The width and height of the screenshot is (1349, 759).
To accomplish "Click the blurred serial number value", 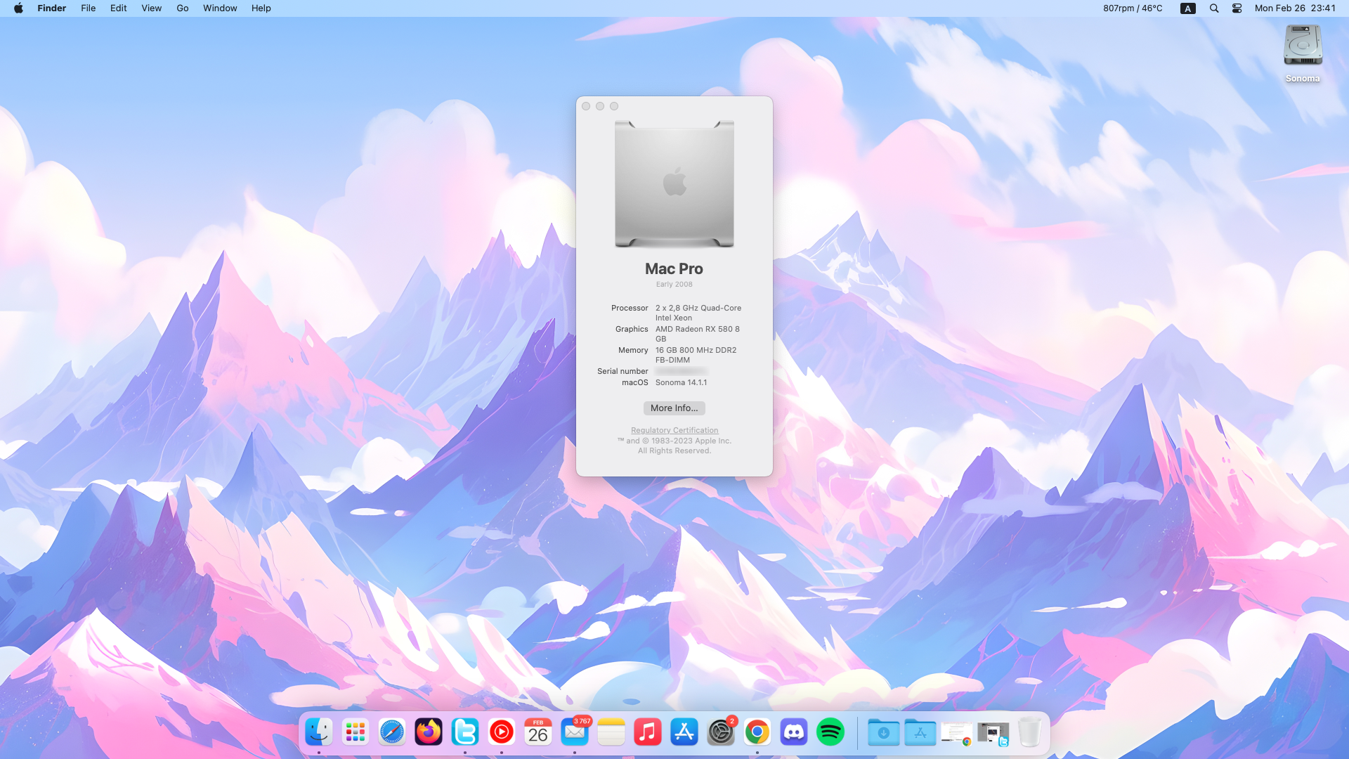I will click(681, 371).
